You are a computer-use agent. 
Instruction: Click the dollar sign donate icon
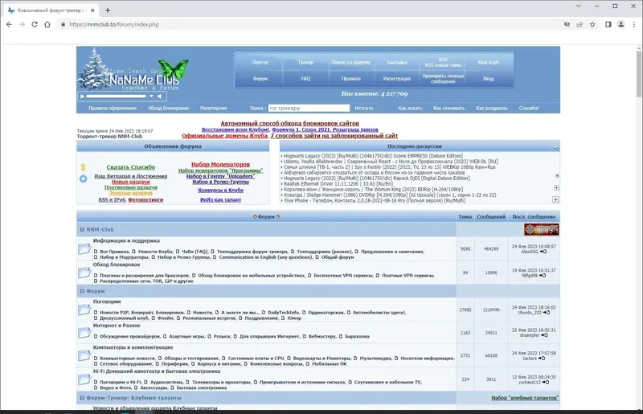[84, 167]
